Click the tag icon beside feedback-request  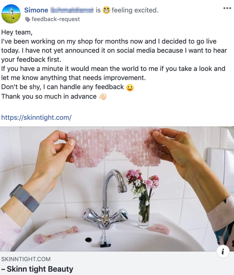(x=28, y=19)
